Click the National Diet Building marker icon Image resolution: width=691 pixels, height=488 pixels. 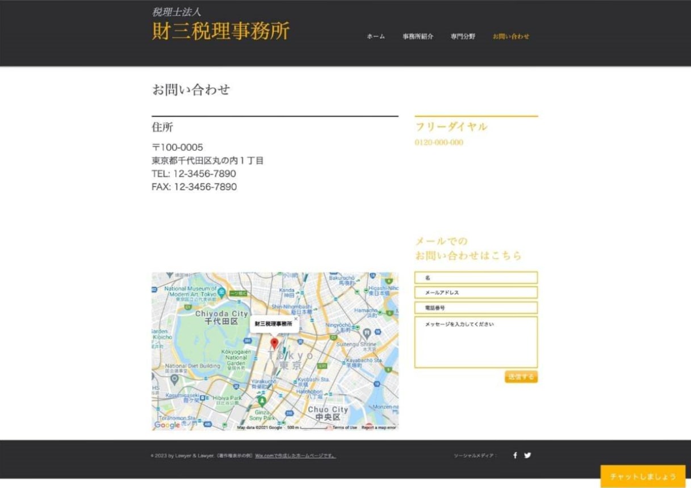pos(174,378)
